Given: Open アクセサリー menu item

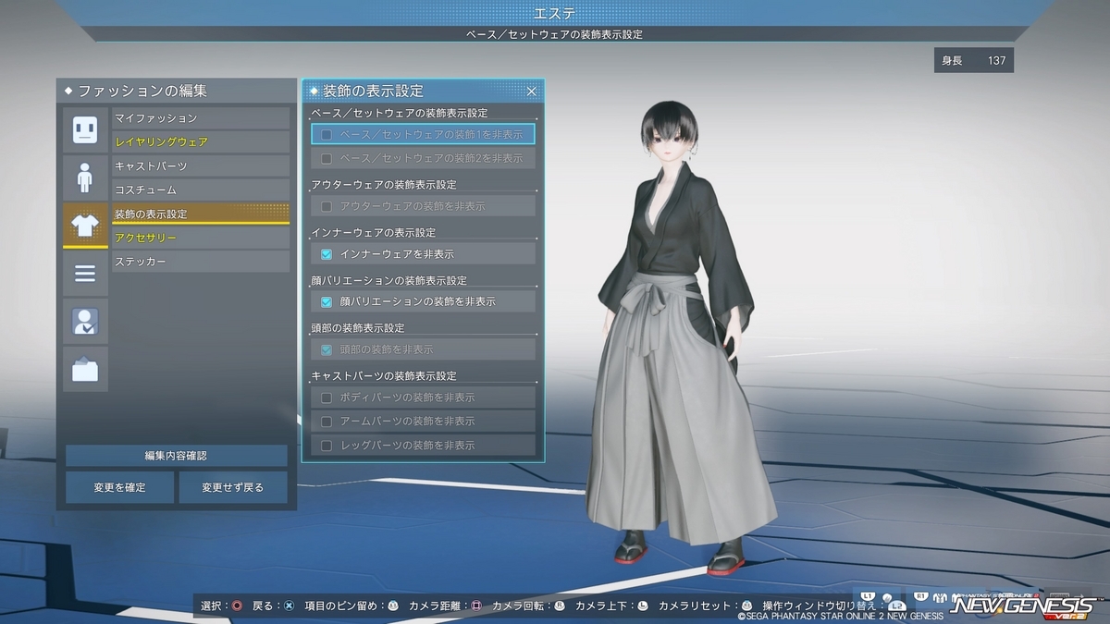Looking at the screenshot, I should (x=201, y=238).
